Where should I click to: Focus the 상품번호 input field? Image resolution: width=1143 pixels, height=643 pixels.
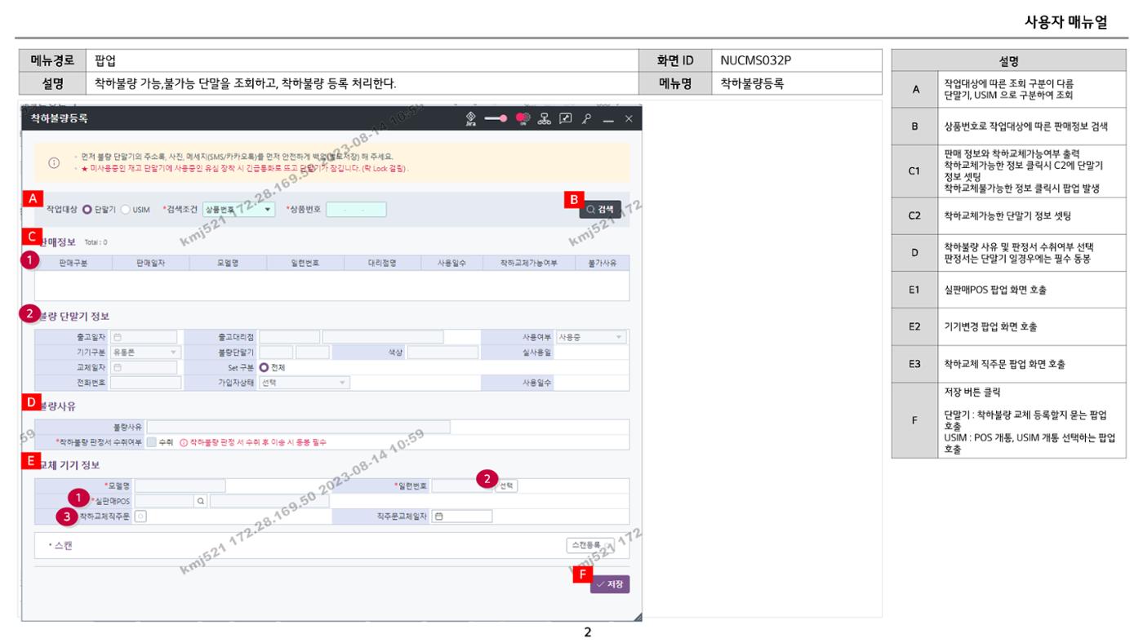(356, 210)
